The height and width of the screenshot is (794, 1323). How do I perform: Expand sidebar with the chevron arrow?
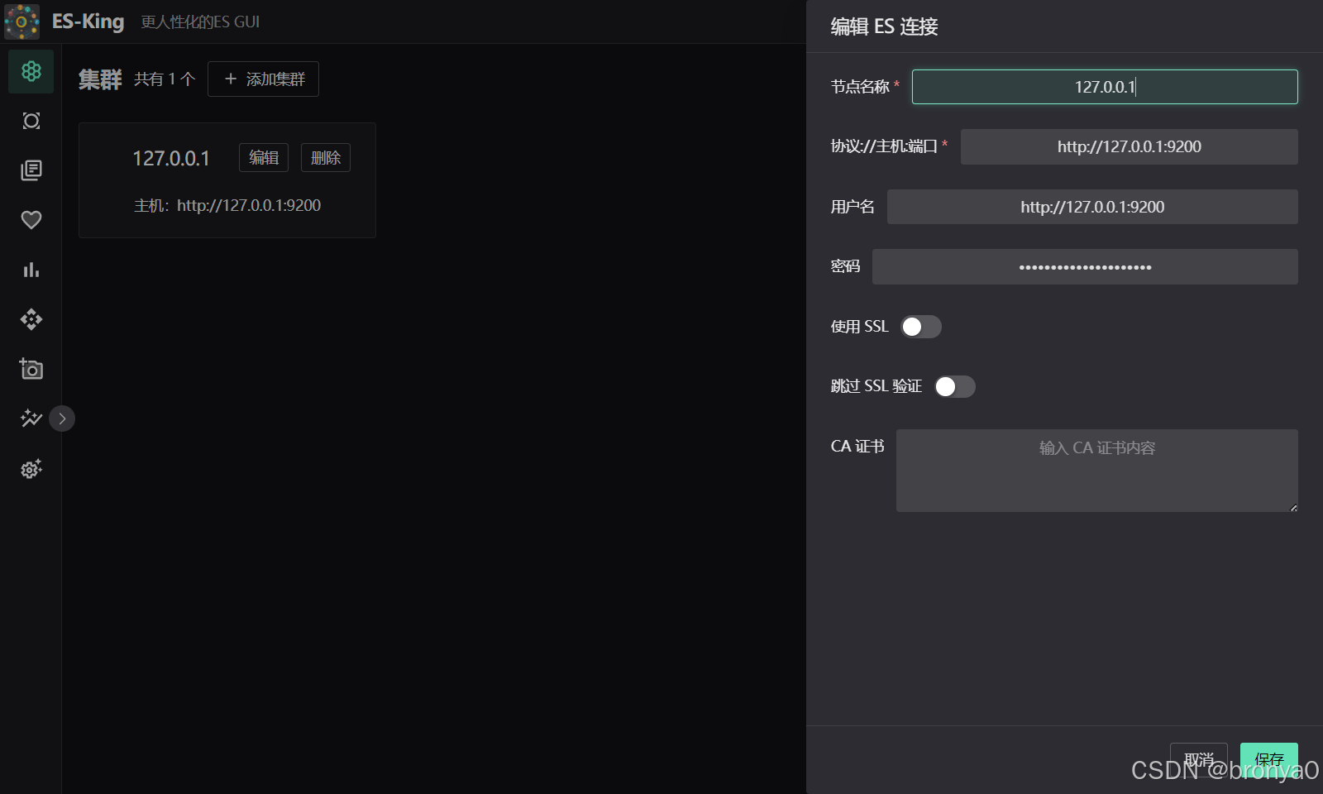[x=62, y=419]
